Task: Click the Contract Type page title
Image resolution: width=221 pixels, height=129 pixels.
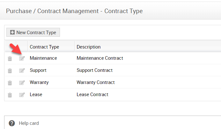Action: click(x=74, y=11)
